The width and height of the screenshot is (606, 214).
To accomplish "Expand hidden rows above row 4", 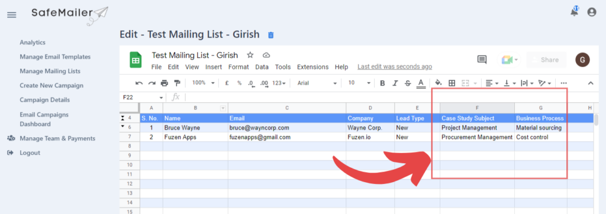I will point(123,118).
